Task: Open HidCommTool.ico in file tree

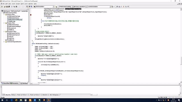Action: [14, 33]
